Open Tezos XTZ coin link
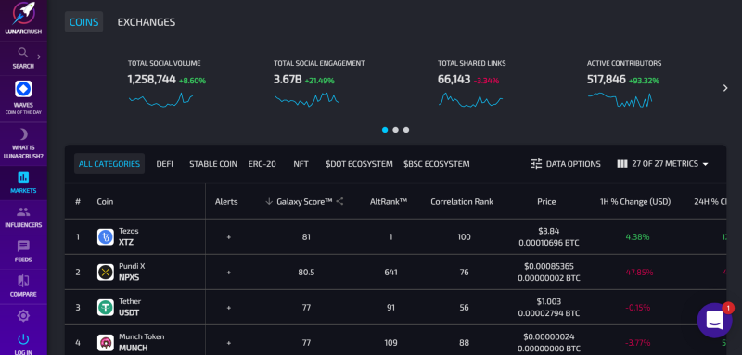Image resolution: width=742 pixels, height=355 pixels. point(129,236)
